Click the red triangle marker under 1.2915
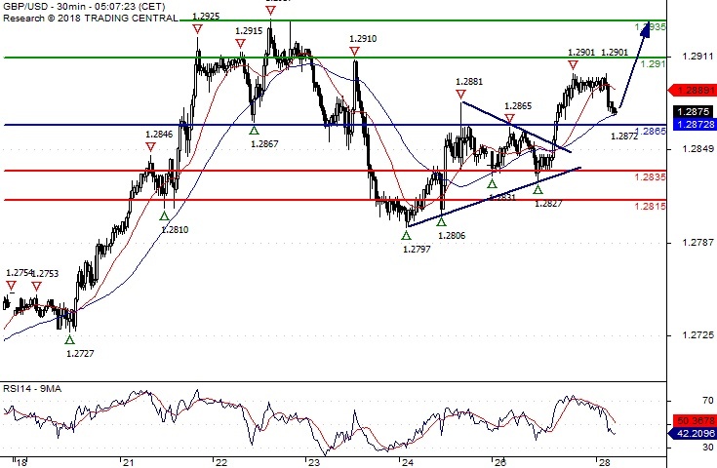The width and height of the screenshot is (717, 468). coord(241,44)
